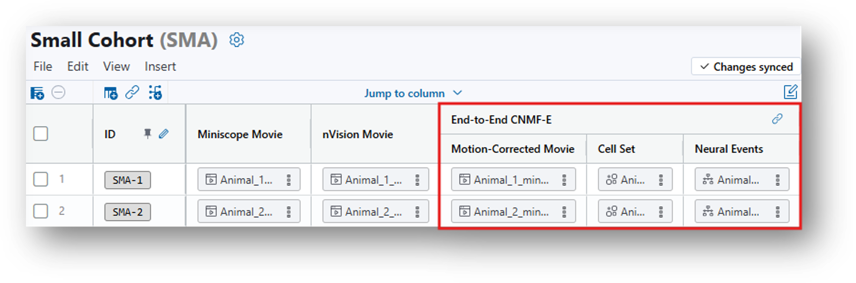Click the pin icon in ID column
Image resolution: width=856 pixels, height=283 pixels.
(147, 134)
